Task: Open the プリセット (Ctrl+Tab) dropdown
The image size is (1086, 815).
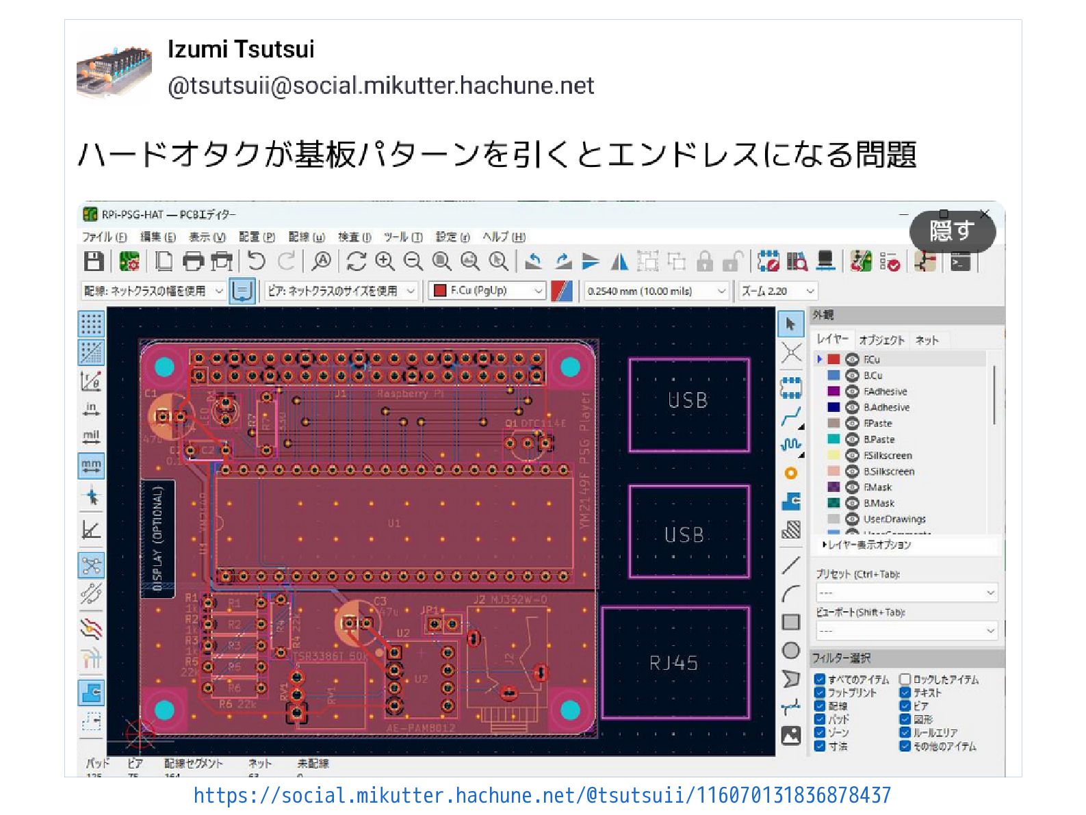Action: 906,593
